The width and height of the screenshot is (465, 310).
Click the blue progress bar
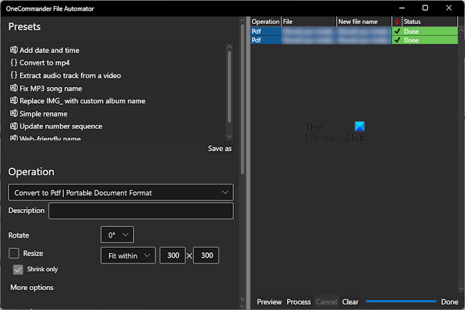pyautogui.click(x=401, y=301)
